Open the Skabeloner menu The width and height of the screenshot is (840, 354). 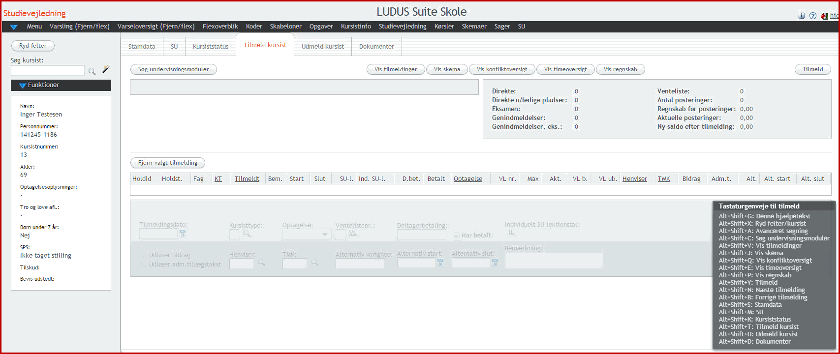(x=286, y=27)
